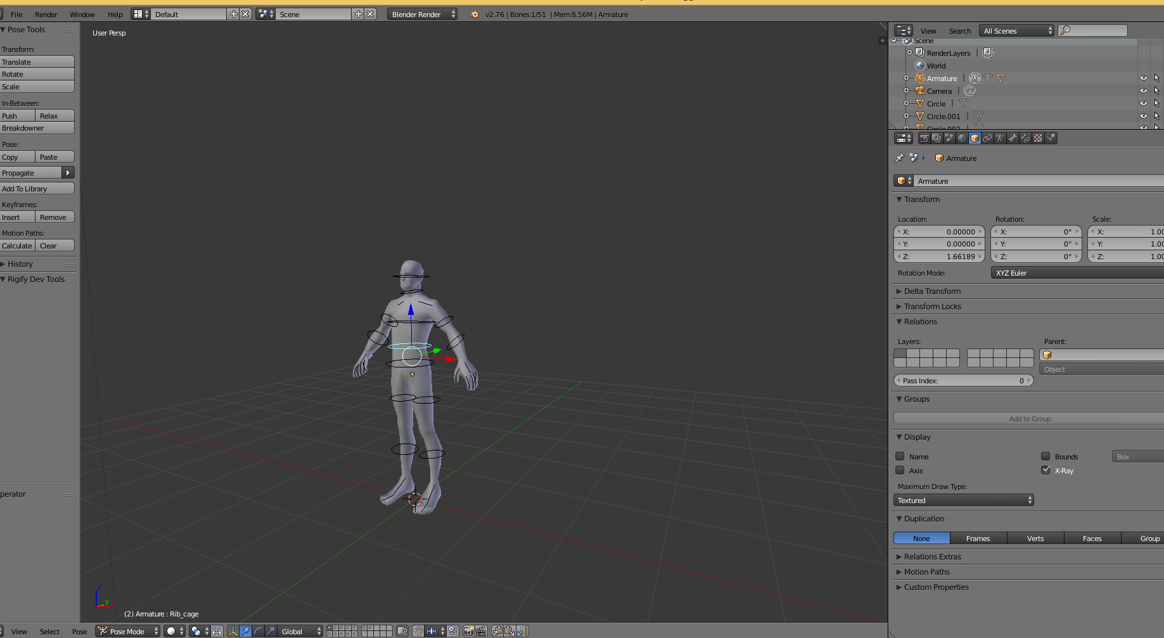
Task: Click the snap magnet icon
Action: tap(418, 631)
